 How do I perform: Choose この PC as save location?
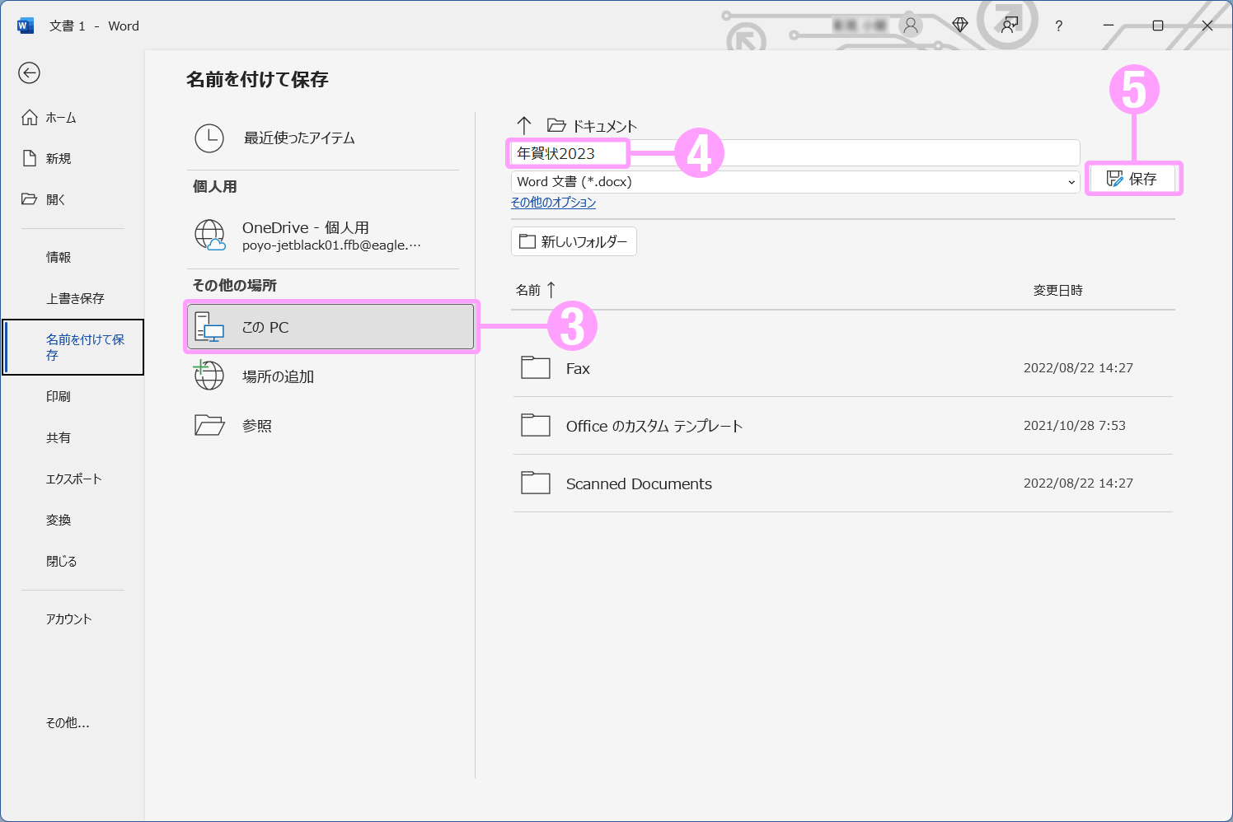tap(330, 327)
